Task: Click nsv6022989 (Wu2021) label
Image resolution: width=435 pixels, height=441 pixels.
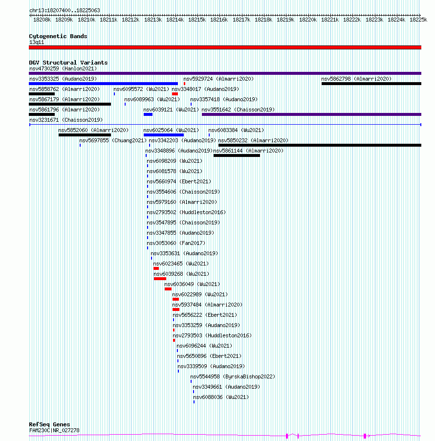Action: coord(200,294)
